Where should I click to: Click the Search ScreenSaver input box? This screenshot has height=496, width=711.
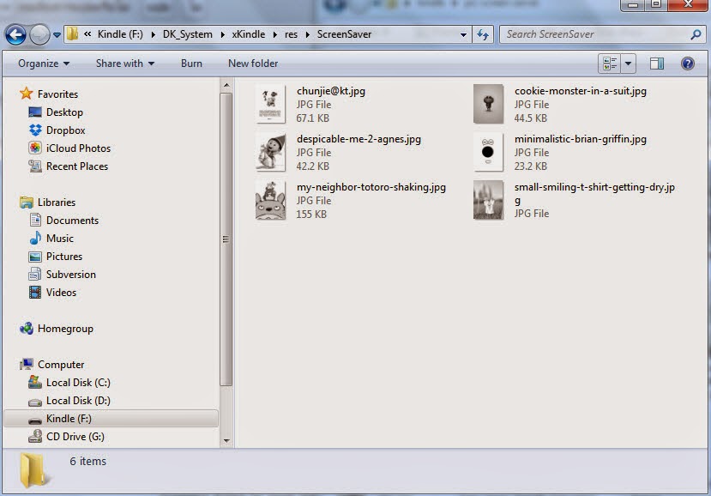coord(596,34)
